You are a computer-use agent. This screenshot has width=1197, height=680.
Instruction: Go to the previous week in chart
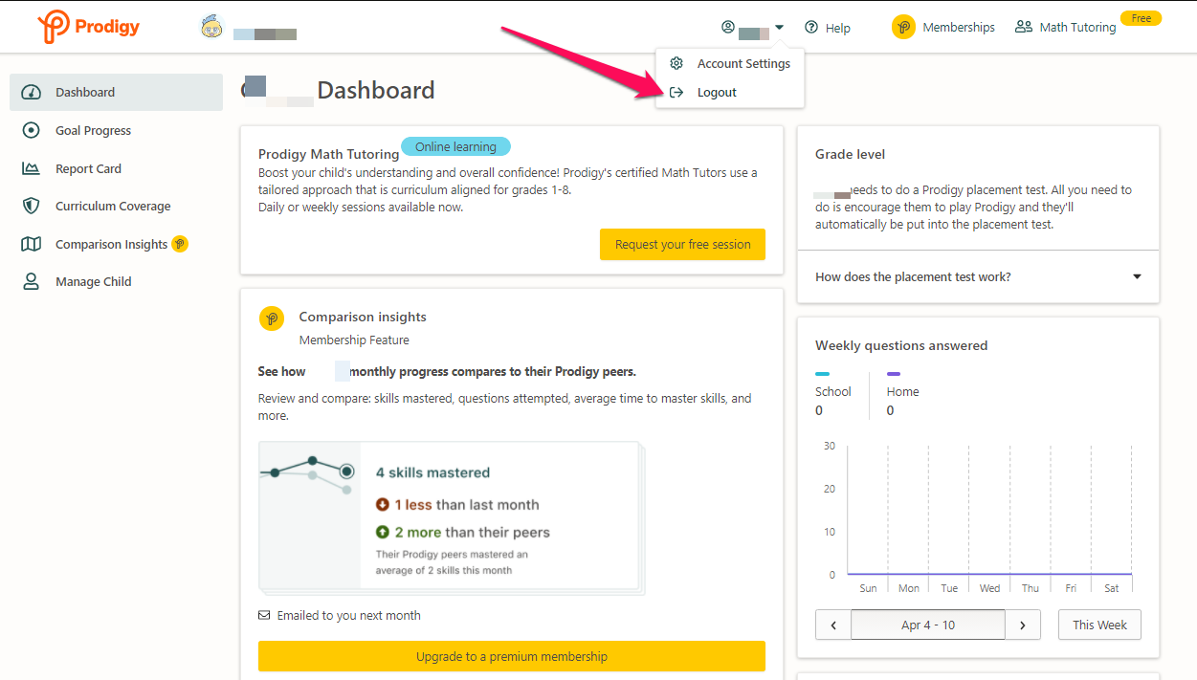833,625
